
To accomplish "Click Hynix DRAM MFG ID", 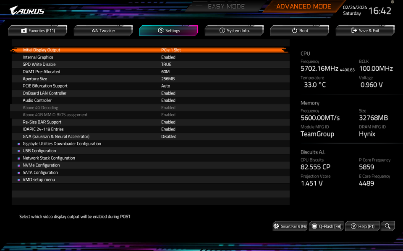I will (x=367, y=134).
